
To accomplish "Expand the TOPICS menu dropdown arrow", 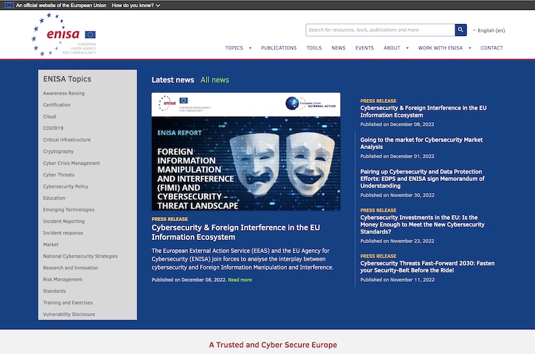I will tap(250, 48).
